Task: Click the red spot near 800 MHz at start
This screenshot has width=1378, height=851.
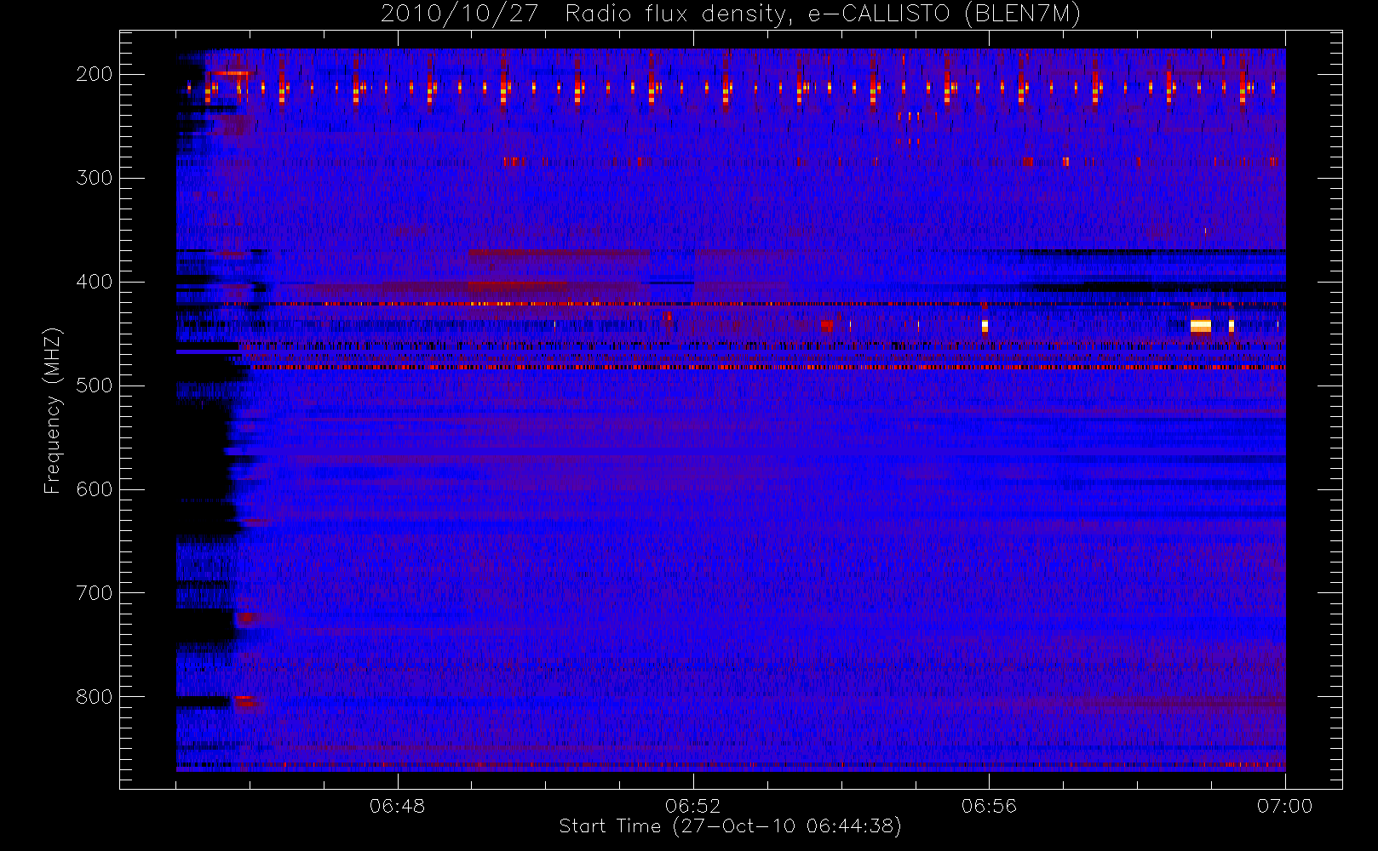Action: [244, 700]
